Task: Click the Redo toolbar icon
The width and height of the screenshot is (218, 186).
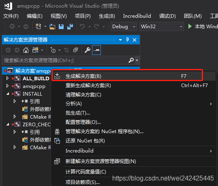Action: (x=96, y=26)
